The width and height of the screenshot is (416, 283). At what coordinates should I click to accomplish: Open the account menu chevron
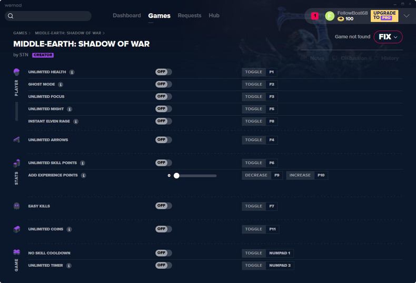pos(406,16)
